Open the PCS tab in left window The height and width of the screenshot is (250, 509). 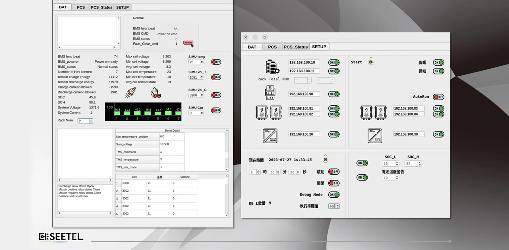81,7
